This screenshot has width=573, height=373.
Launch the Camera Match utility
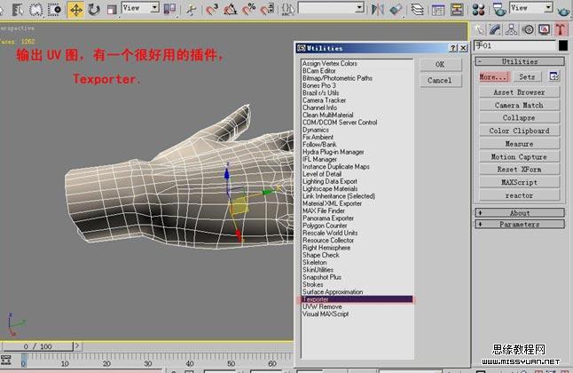[519, 106]
